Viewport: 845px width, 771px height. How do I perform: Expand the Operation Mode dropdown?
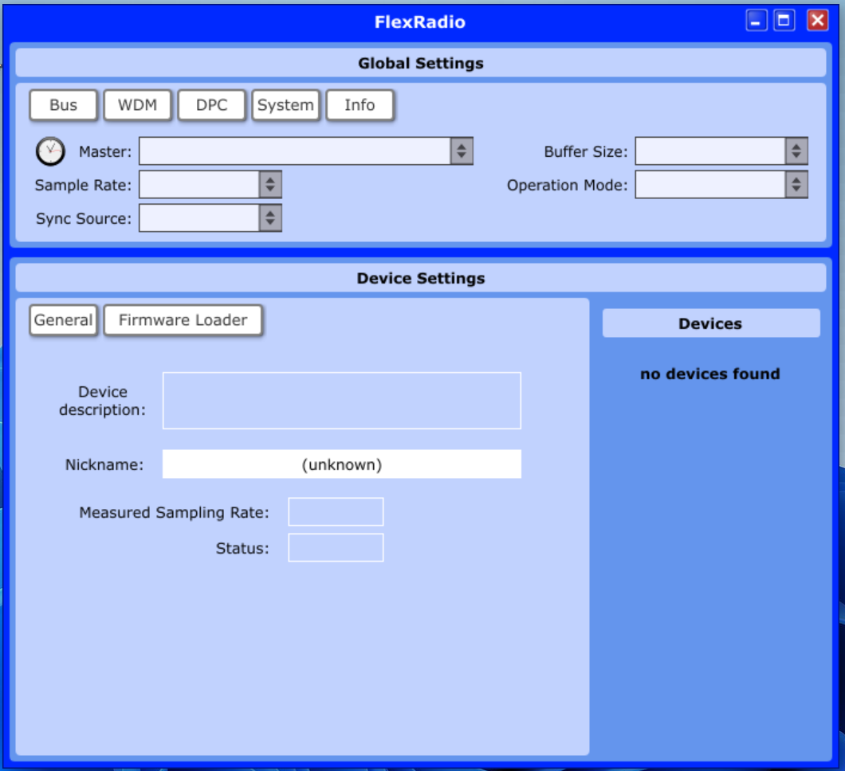pos(721,185)
